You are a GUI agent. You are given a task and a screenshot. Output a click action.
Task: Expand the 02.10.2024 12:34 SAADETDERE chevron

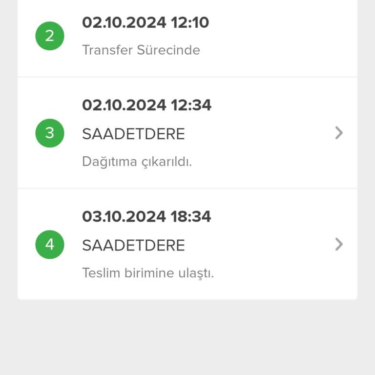click(339, 133)
